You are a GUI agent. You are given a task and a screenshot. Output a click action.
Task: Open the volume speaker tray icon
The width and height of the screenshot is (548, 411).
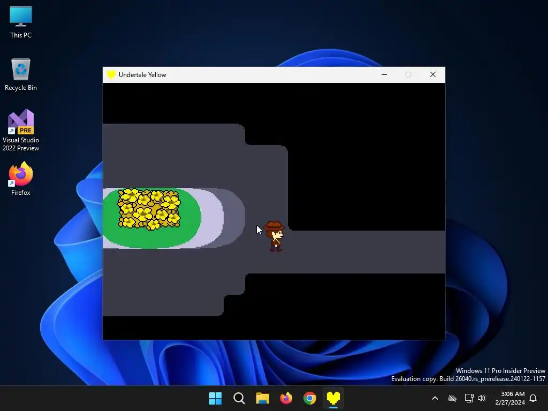482,398
